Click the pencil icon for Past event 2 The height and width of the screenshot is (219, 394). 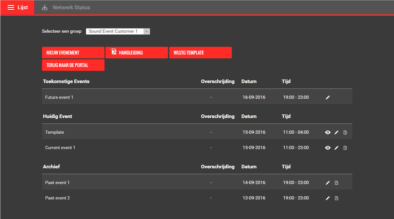tap(328, 198)
